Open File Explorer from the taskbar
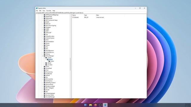Viewport: 191px width, 107px height. [x=90, y=105]
